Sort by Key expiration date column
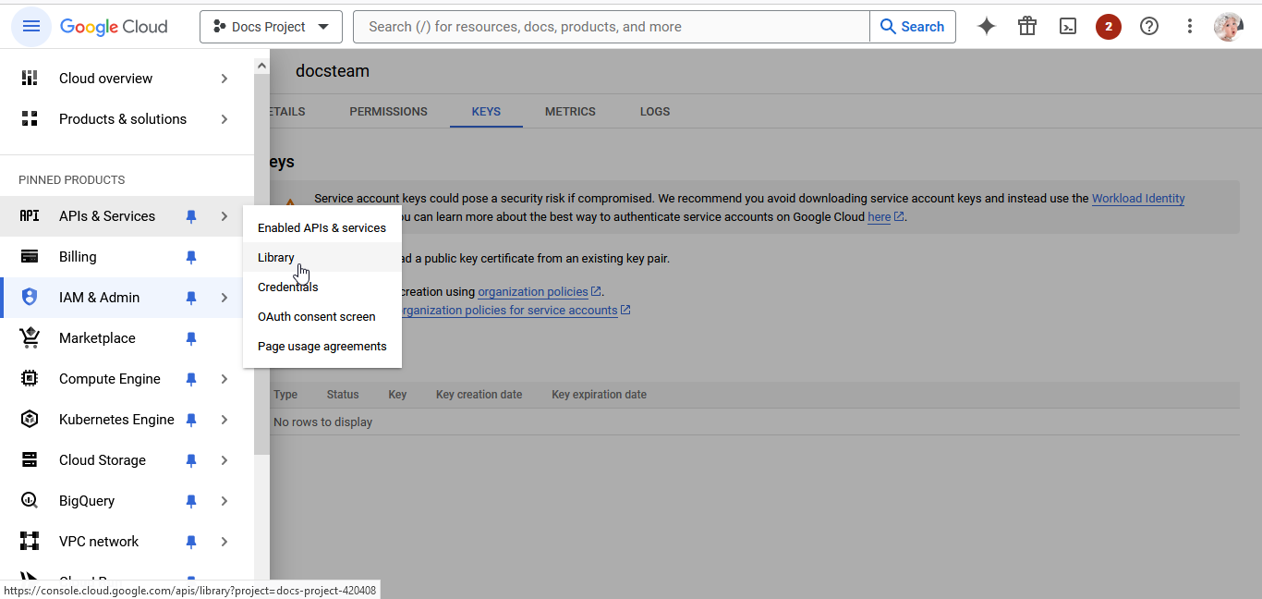 tap(599, 395)
